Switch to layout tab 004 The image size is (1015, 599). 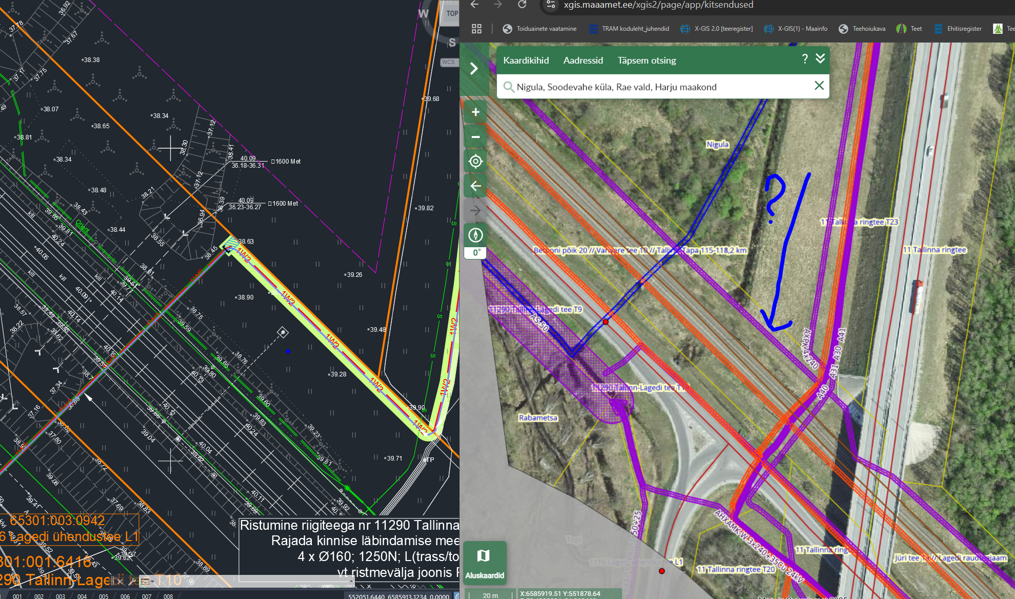coord(82,596)
